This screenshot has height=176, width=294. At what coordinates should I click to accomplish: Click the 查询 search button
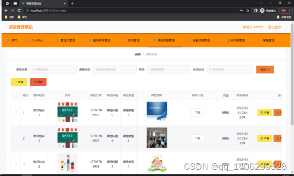tap(265, 70)
